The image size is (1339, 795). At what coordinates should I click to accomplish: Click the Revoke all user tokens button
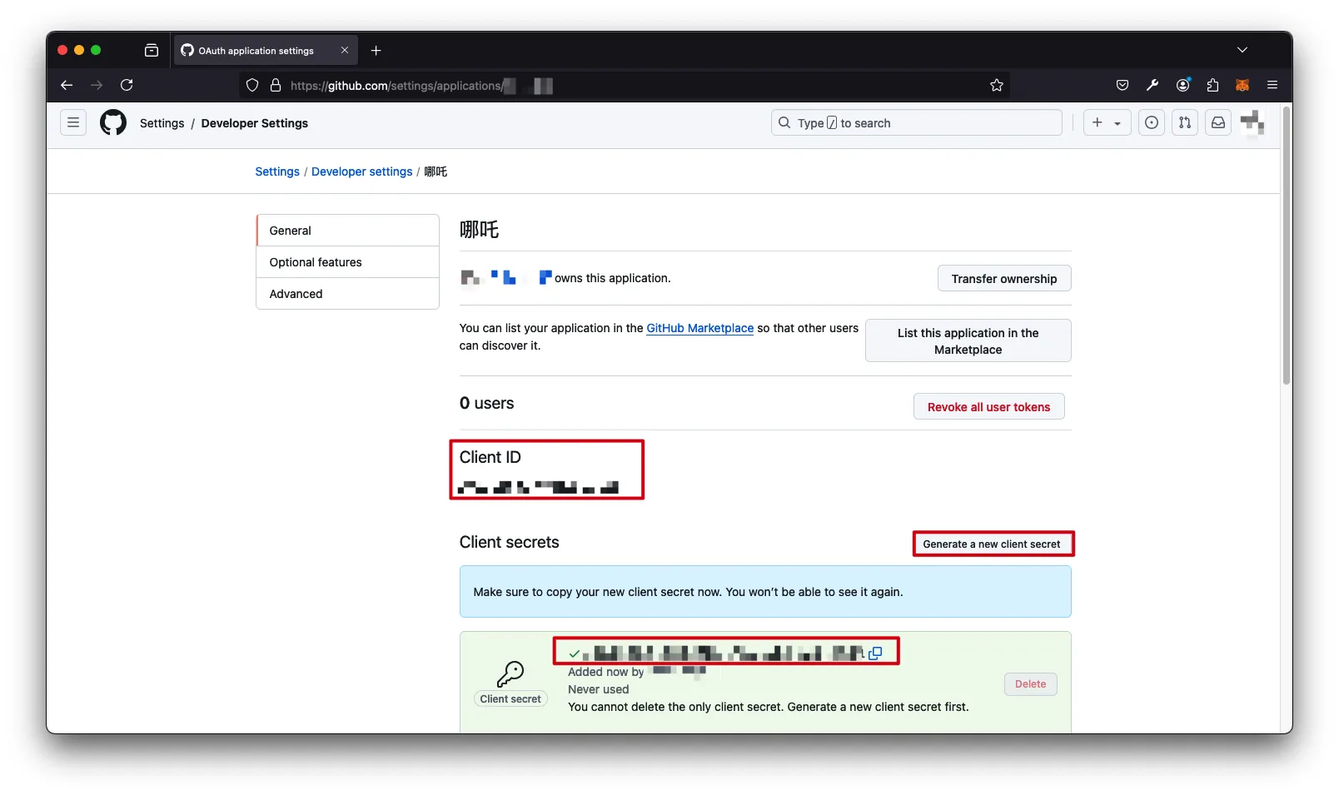(x=988, y=407)
